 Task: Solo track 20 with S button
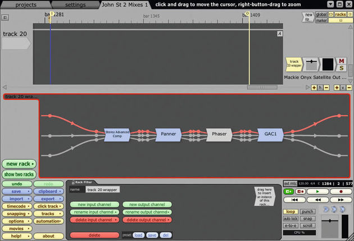(x=342, y=68)
